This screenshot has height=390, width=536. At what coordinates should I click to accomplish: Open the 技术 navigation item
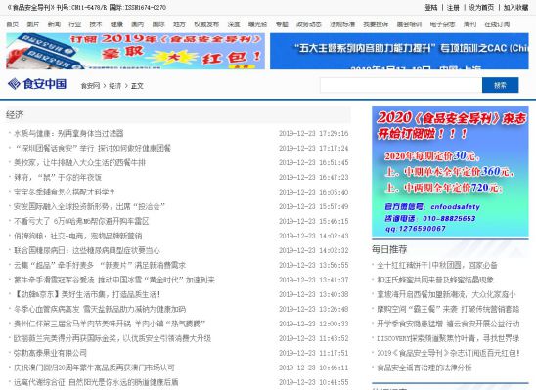pos(96,24)
